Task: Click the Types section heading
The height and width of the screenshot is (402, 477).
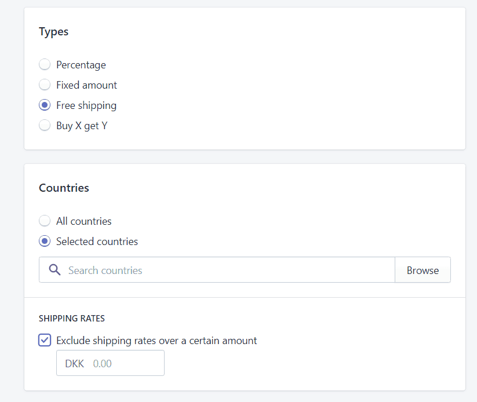Action: pyautogui.click(x=53, y=32)
